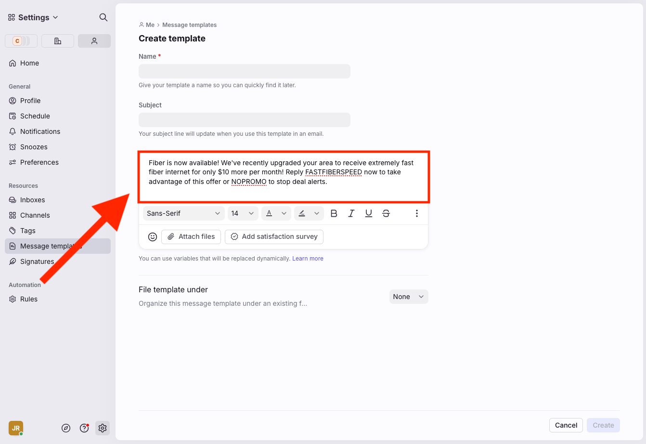
Task: Apply strikethrough formatting
Action: (x=386, y=213)
